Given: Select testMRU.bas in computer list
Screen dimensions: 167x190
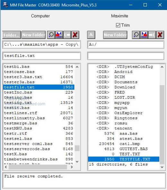Looking at the screenshot, I should pos(39,128).
